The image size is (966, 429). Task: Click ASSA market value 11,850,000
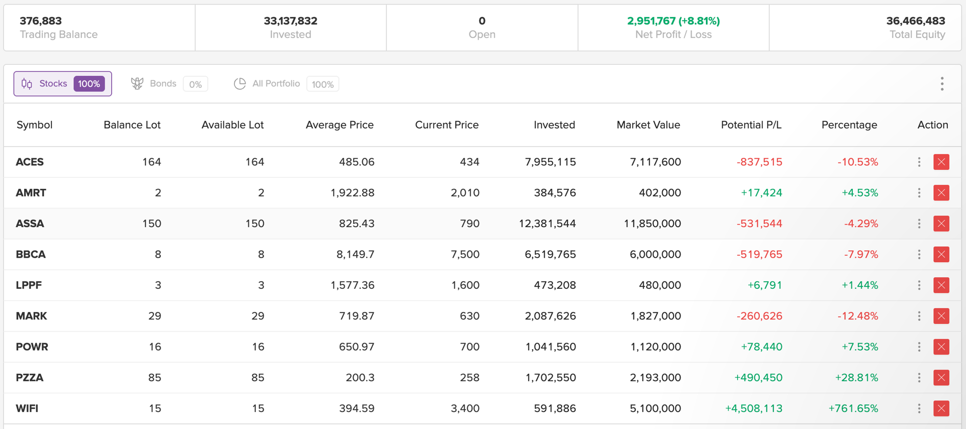tap(653, 224)
